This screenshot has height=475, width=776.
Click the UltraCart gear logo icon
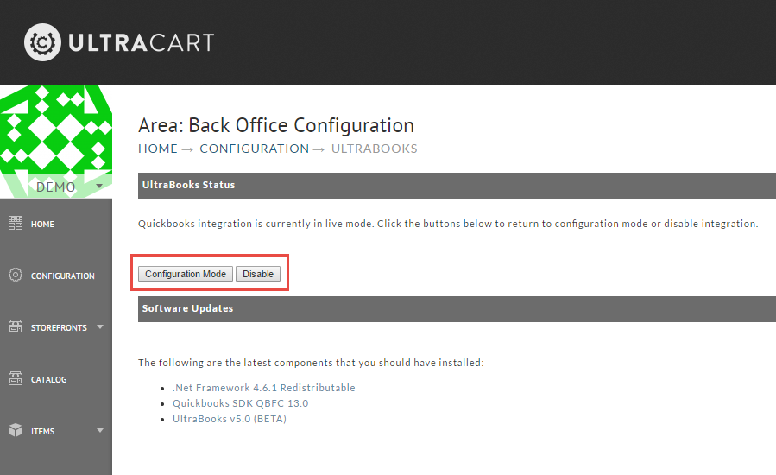tap(42, 42)
